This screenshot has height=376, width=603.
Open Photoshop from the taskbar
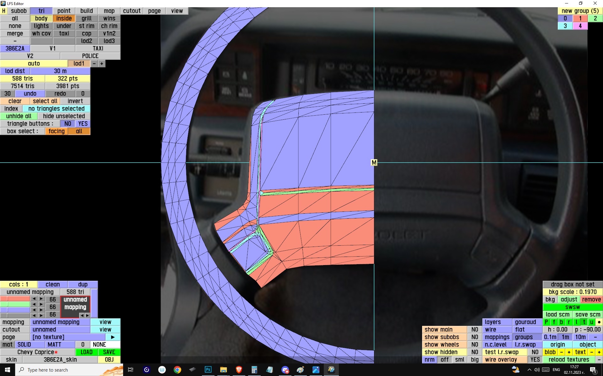pos(208,370)
